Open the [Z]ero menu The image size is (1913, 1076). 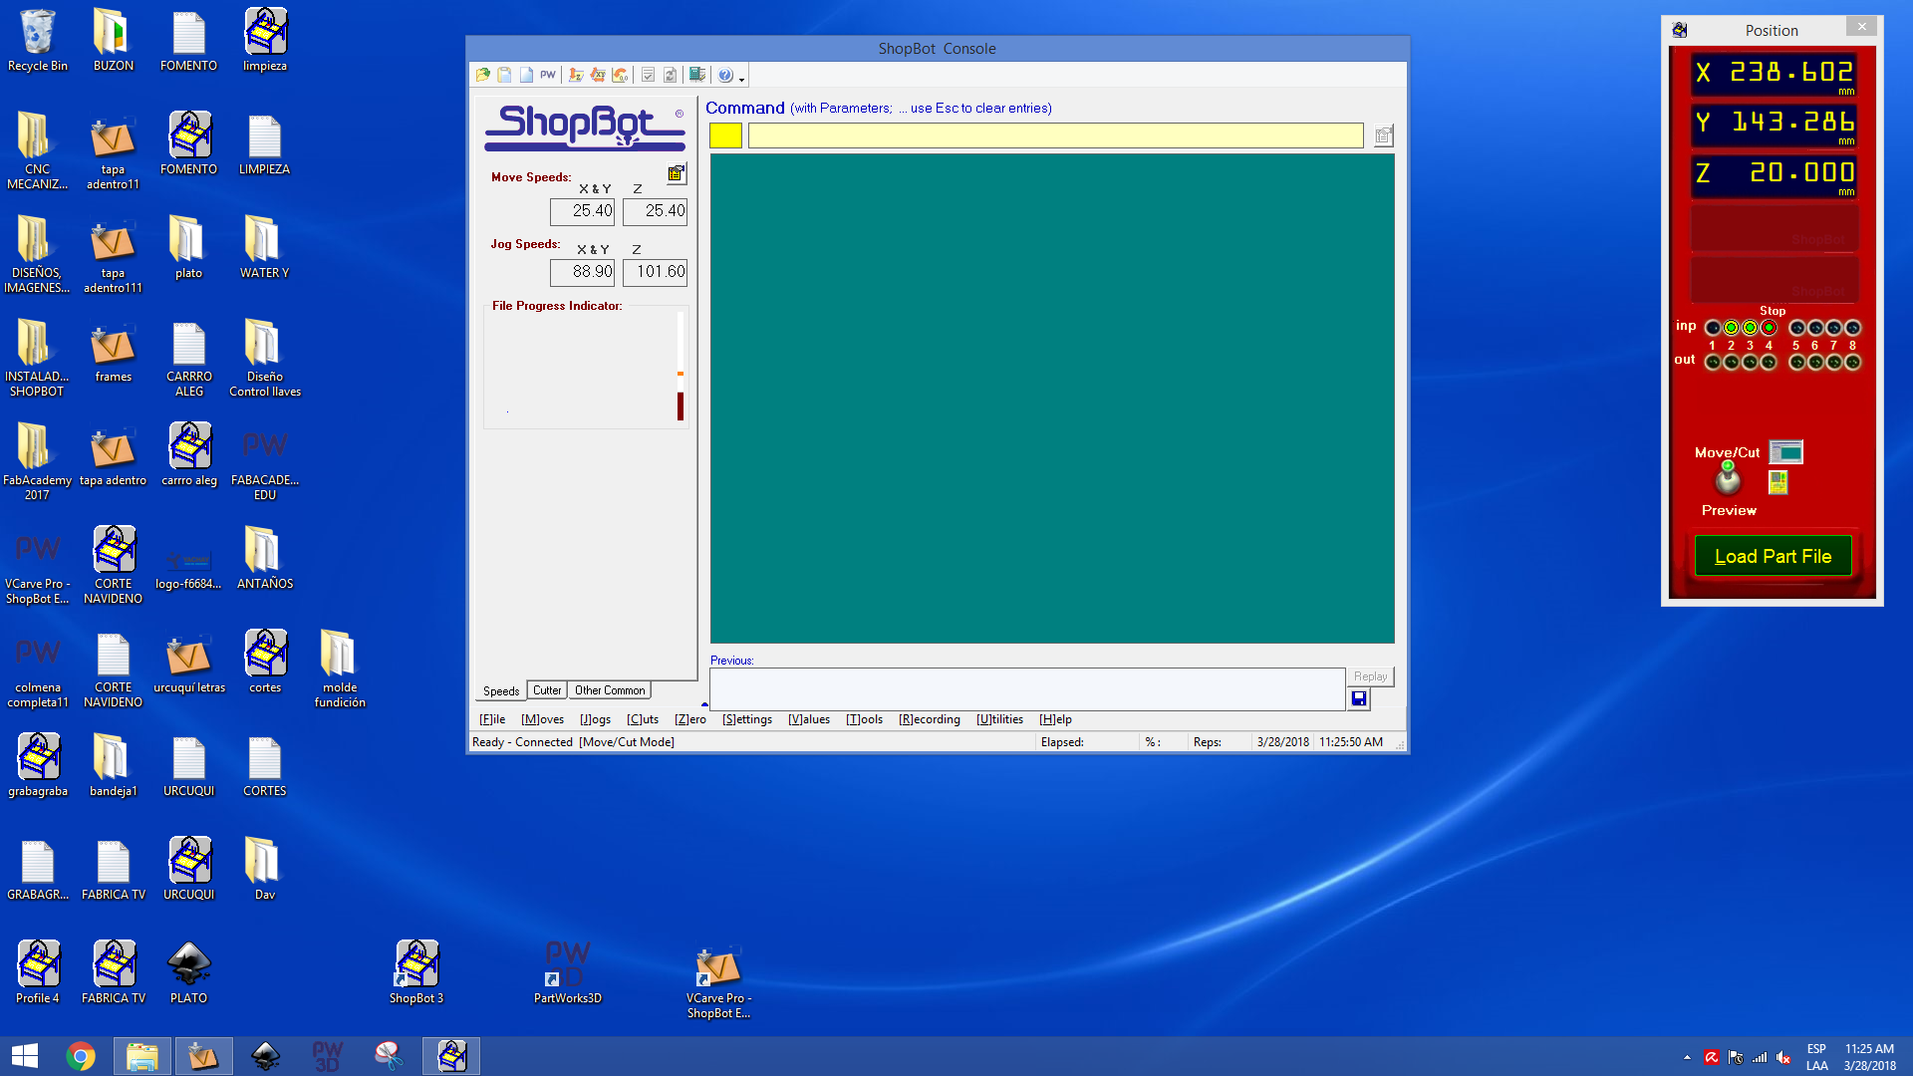690,719
